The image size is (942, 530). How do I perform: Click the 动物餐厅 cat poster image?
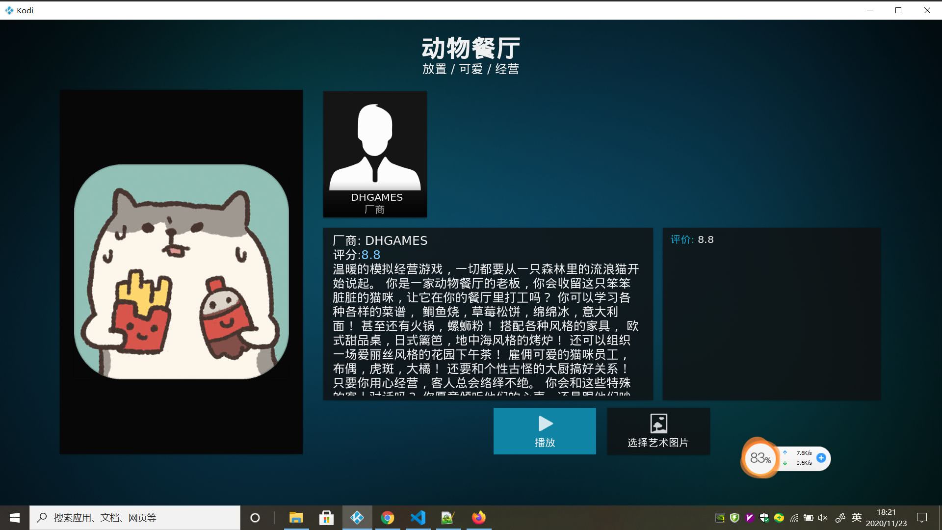tap(181, 271)
